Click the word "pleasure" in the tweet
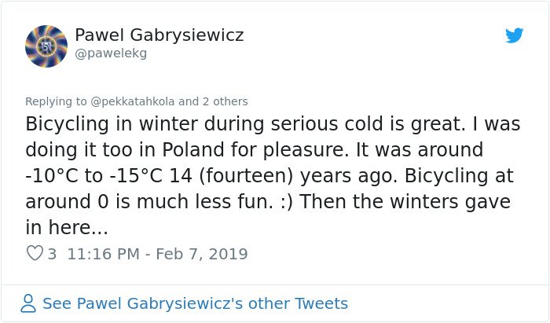550x323 pixels. [x=304, y=150]
